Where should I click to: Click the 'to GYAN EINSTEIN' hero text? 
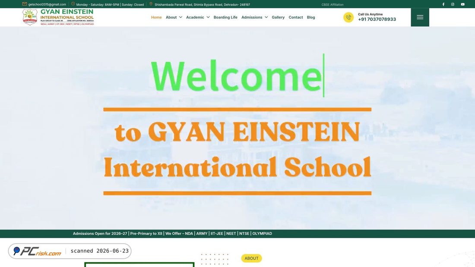point(237,132)
